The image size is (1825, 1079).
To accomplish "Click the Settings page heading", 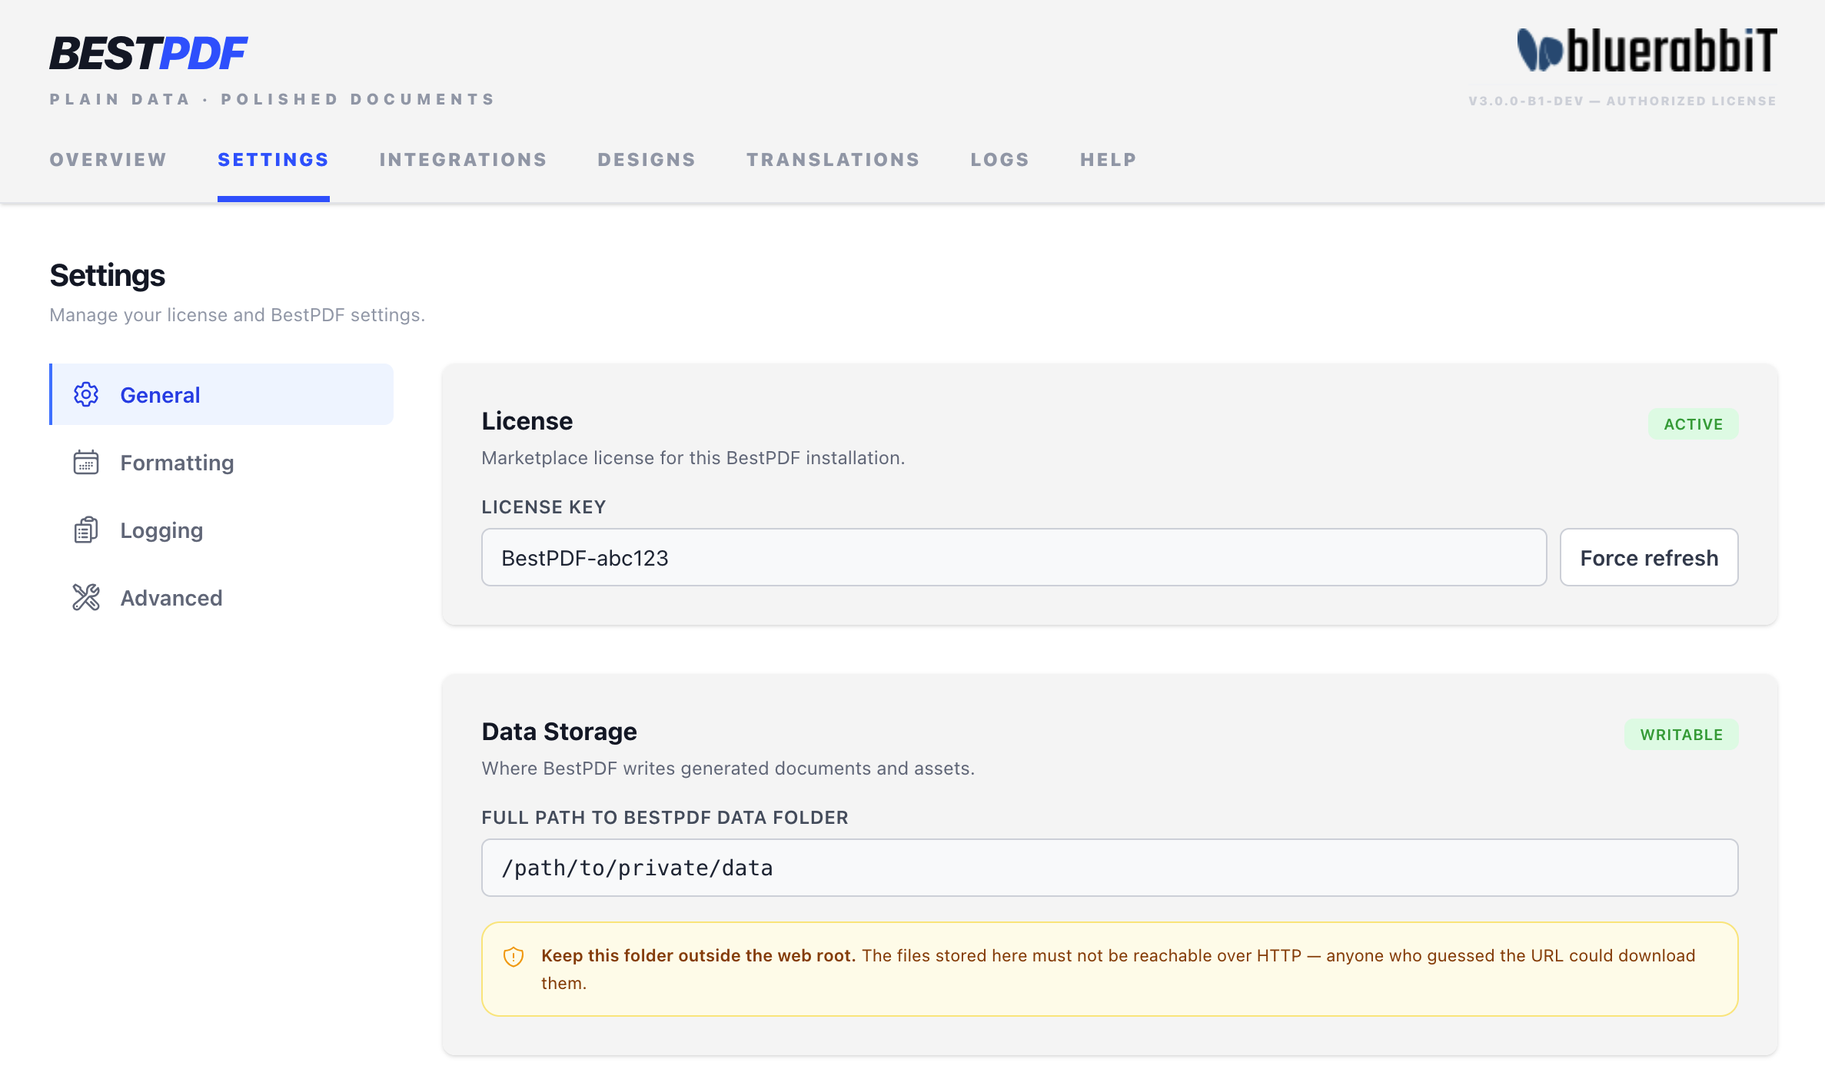I will pyautogui.click(x=108, y=275).
